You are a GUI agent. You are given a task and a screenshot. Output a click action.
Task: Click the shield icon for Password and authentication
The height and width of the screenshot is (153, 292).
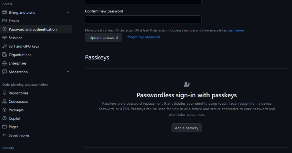coord(5,29)
